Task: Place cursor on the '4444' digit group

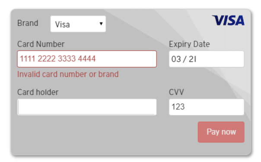Action: click(x=86, y=59)
